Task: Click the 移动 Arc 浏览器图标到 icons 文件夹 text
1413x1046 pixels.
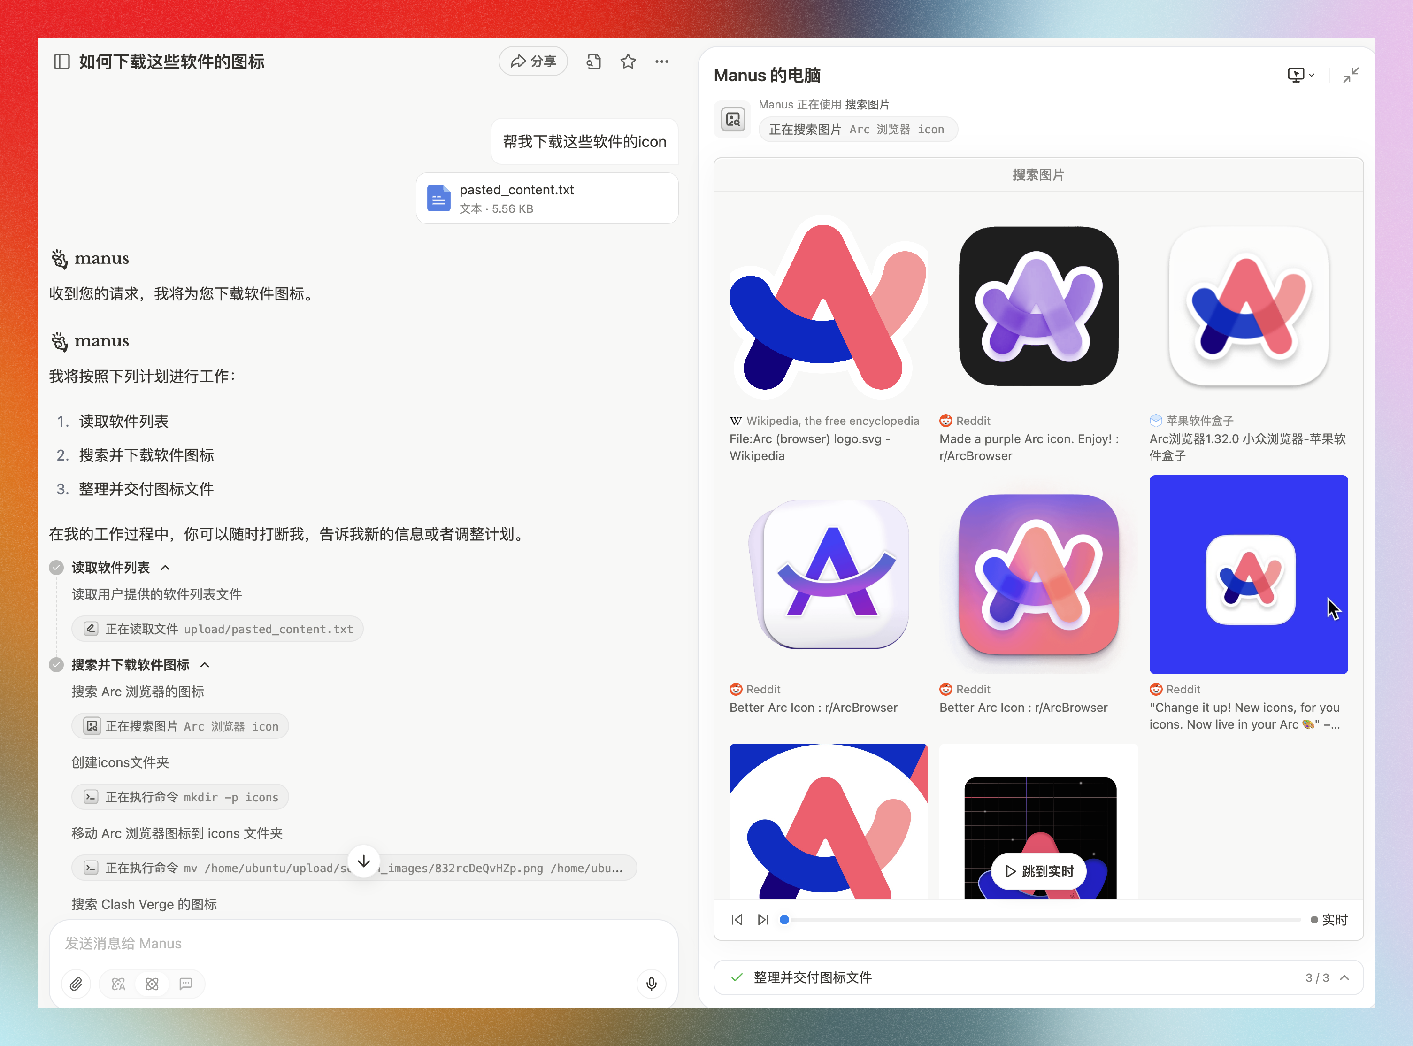Action: click(x=177, y=833)
